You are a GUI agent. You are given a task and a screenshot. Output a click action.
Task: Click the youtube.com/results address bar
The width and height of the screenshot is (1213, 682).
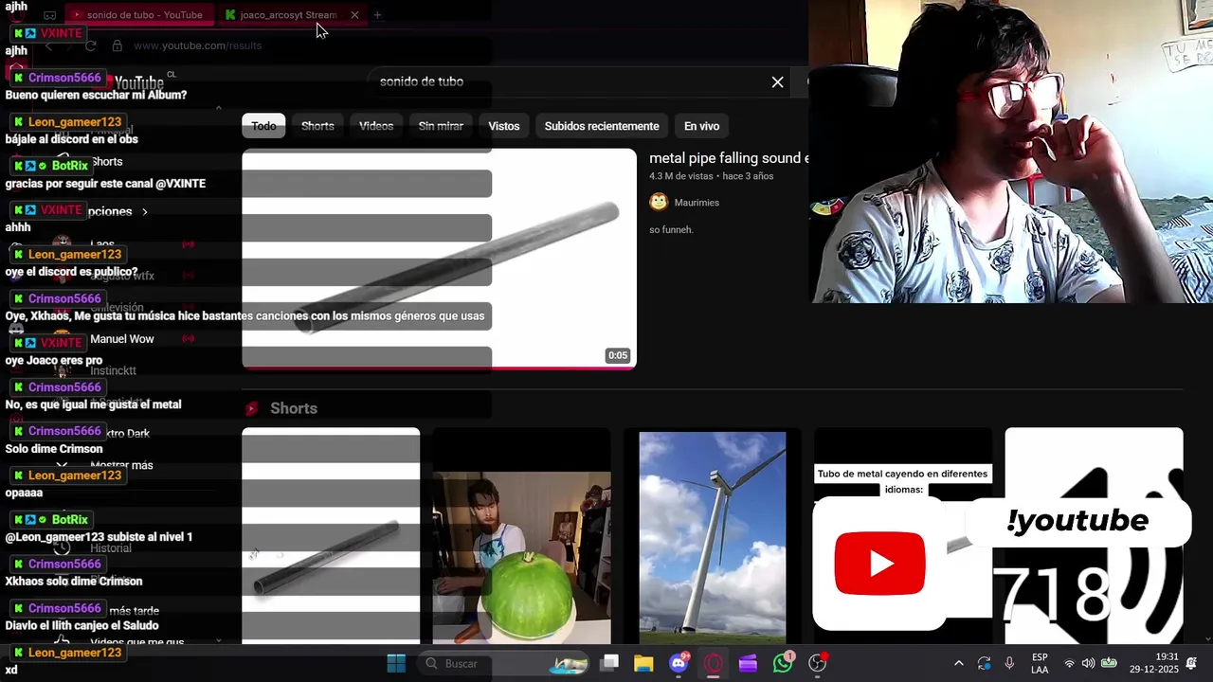197,45
